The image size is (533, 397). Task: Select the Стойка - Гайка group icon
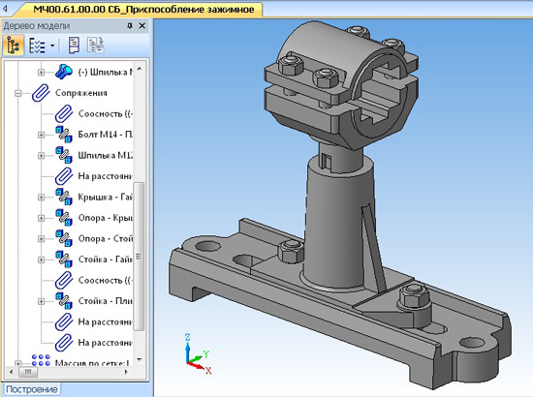click(x=64, y=260)
